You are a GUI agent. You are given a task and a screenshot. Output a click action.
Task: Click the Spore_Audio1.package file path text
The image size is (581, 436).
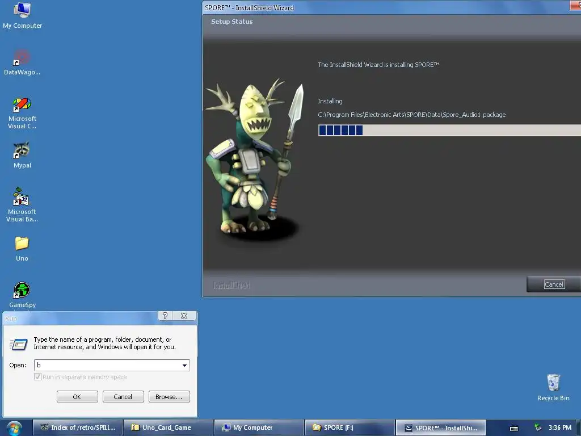(x=412, y=115)
